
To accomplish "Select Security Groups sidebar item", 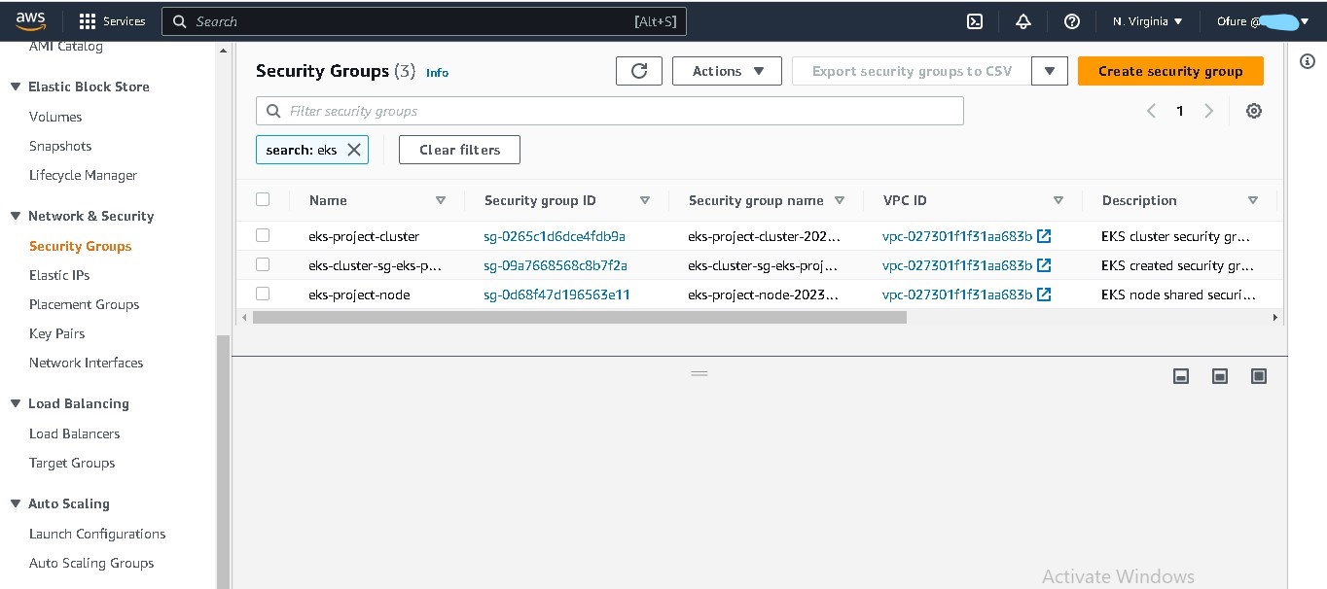I will click(80, 246).
